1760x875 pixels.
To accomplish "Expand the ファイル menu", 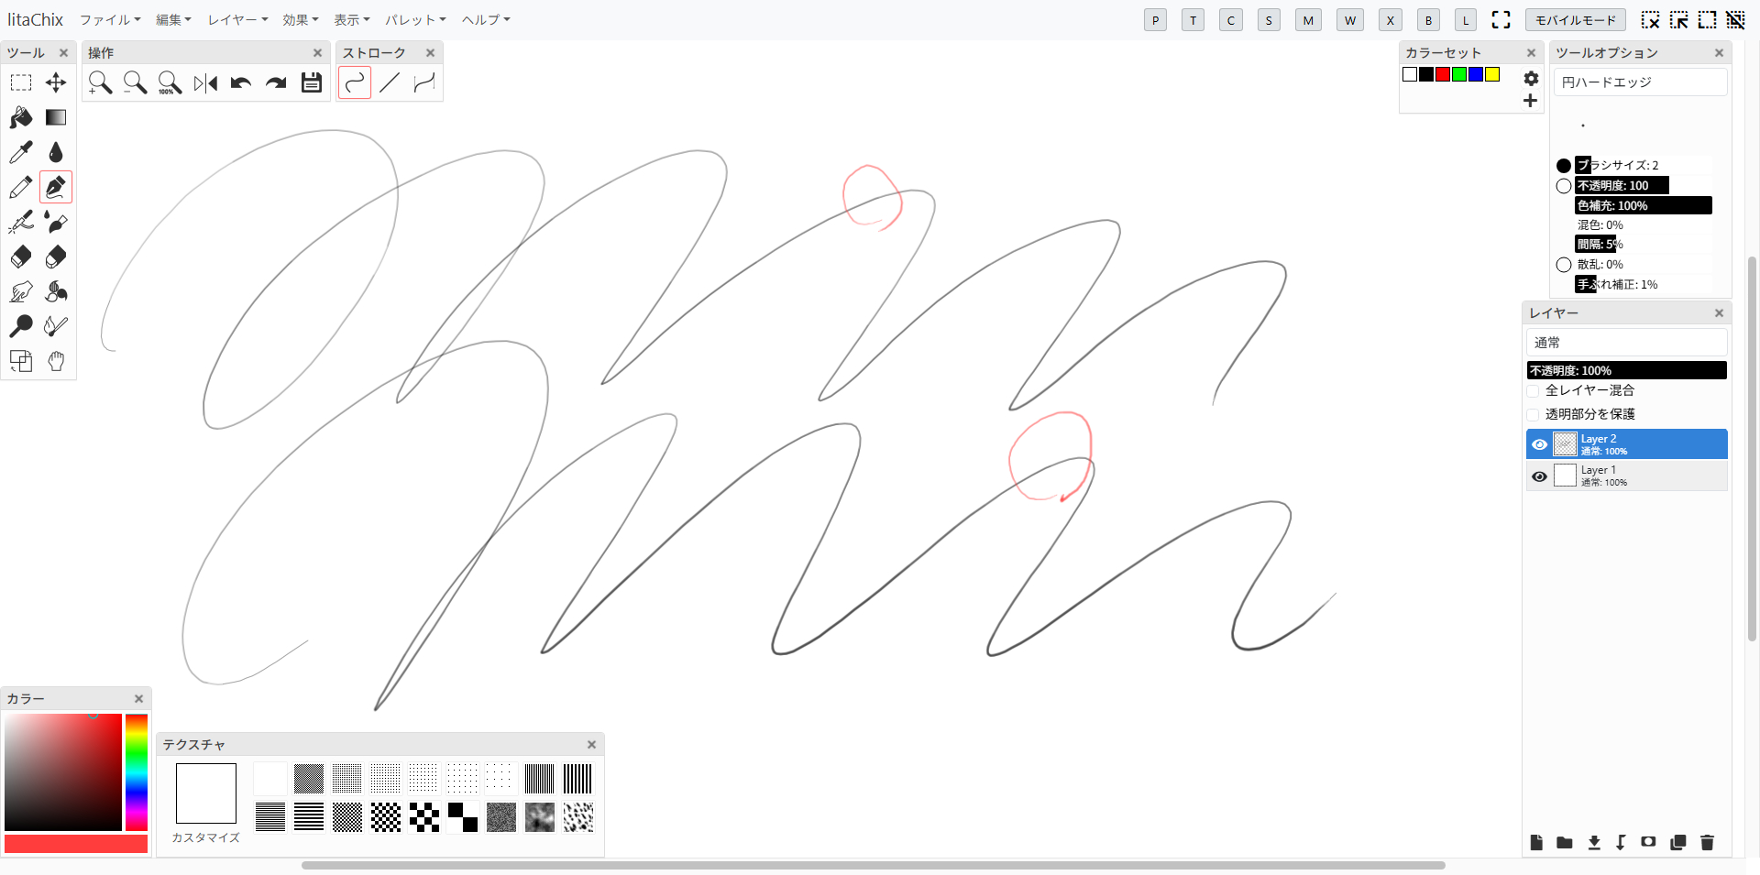I will click(109, 20).
